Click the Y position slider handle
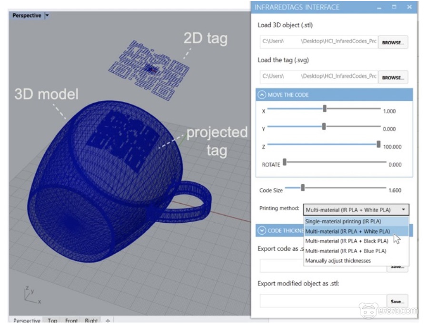 pos(324,127)
